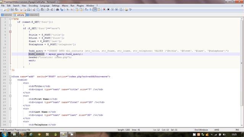Collapse the table fold marker at line 20
The width and height of the screenshot is (244, 137).
coord(10,80)
